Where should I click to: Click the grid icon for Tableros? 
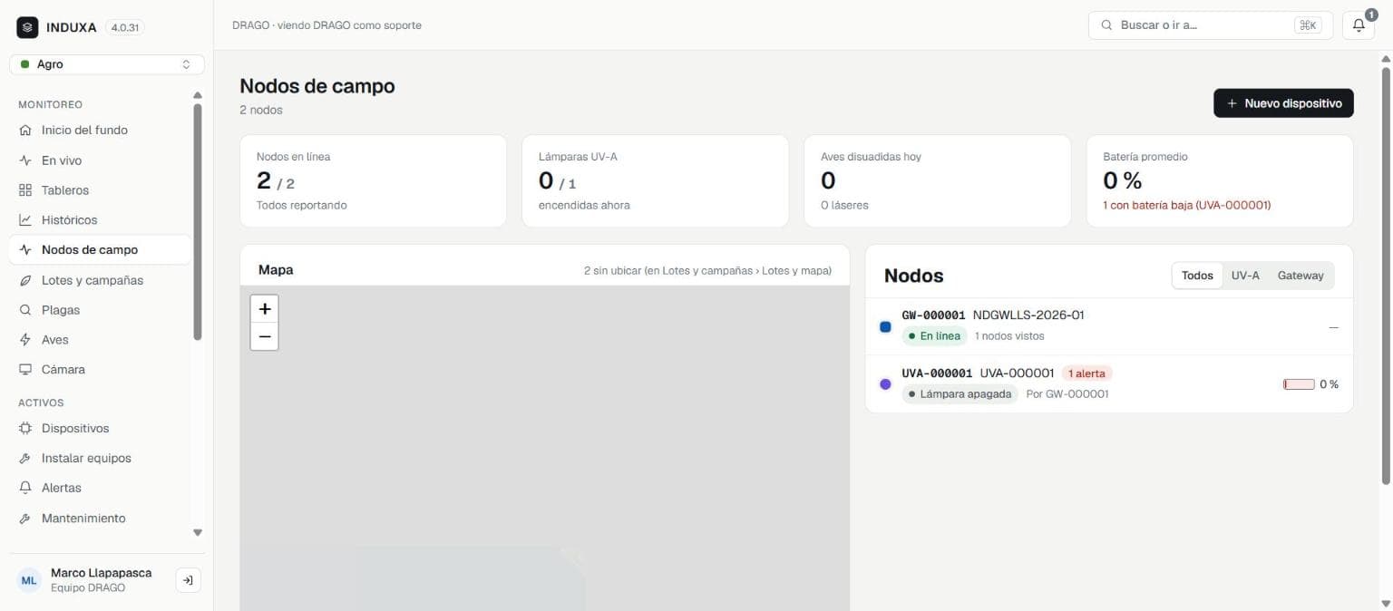25,190
